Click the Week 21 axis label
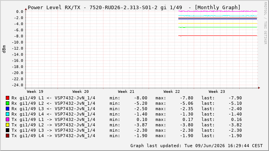The image size is (269, 151). [x=126, y=92]
